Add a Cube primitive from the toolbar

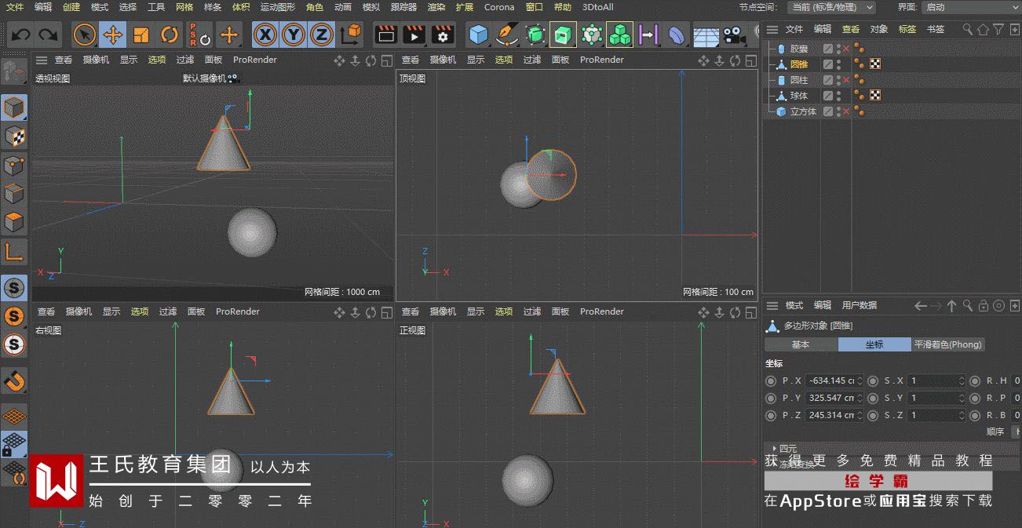[478, 35]
